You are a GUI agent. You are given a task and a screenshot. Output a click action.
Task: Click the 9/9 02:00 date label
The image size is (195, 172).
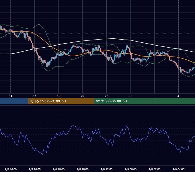pos(155,169)
